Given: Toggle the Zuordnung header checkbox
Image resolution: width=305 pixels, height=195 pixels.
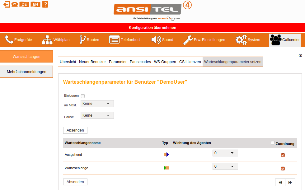Looking at the screenshot, I should tap(273, 143).
